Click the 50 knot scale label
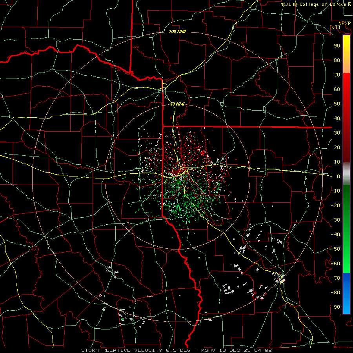353x353 pixels. [x=337, y=104]
